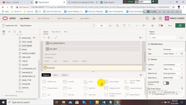Pick the Form region type

coord(67,88)
